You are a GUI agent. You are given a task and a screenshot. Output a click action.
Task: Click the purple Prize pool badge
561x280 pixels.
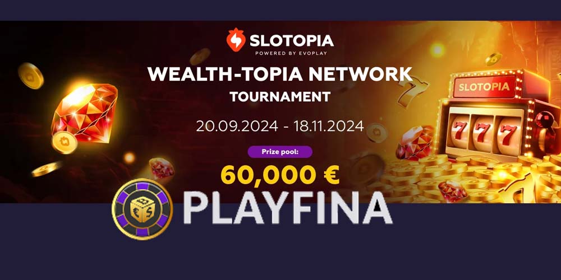[280, 152]
